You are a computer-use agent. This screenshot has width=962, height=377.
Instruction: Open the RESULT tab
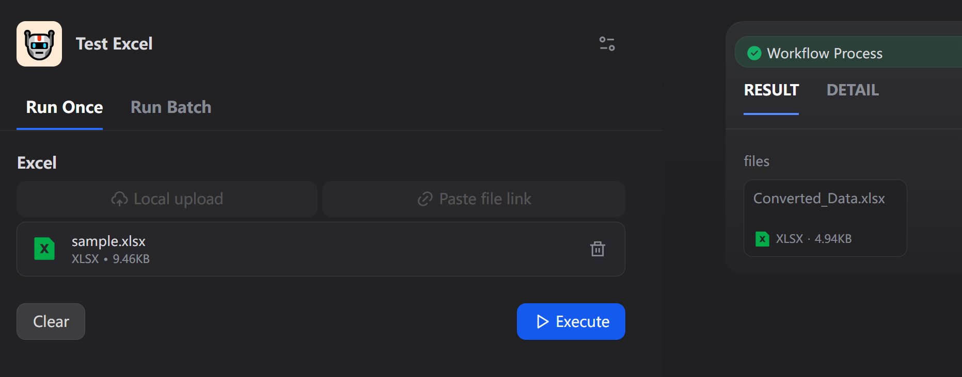(x=771, y=90)
